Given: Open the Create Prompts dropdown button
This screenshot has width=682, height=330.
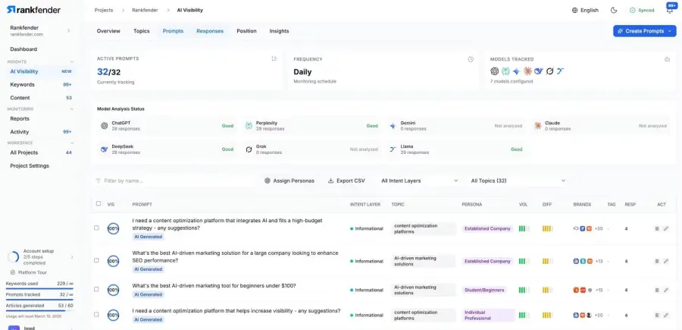Looking at the screenshot, I should (x=645, y=31).
